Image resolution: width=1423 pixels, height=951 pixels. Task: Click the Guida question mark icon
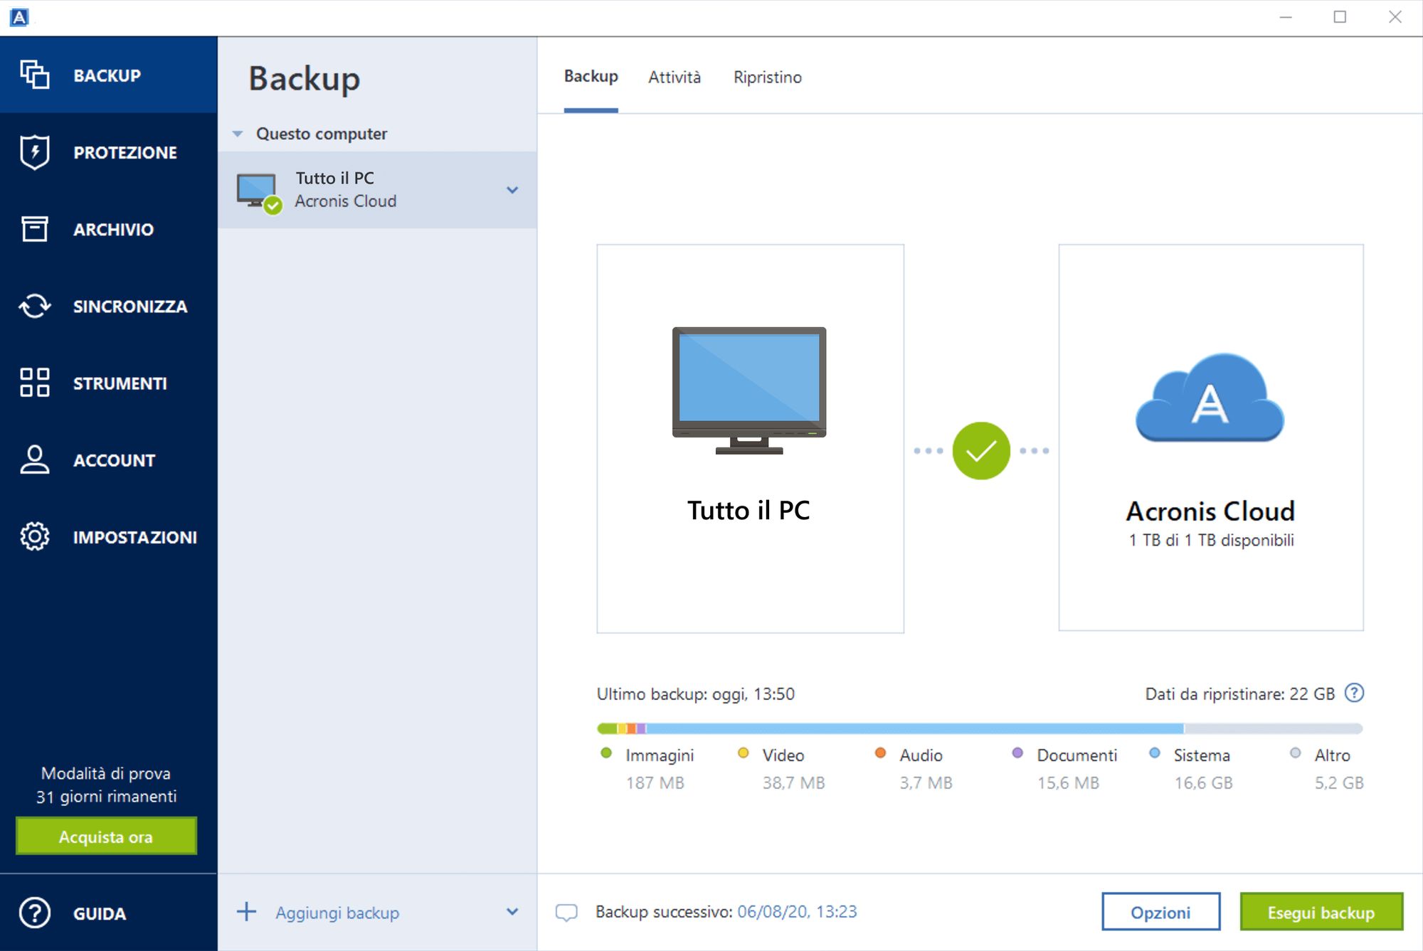click(34, 913)
